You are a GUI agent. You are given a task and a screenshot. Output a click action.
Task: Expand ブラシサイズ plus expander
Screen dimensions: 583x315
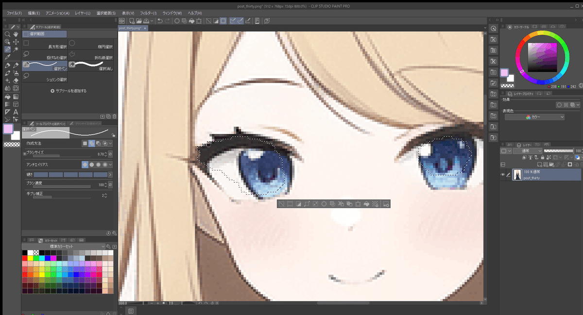[x=24, y=154]
